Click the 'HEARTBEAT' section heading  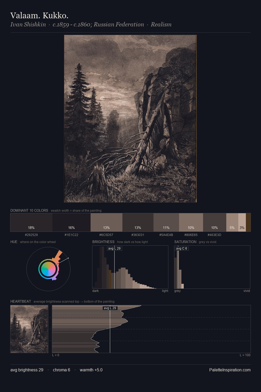(21, 301)
